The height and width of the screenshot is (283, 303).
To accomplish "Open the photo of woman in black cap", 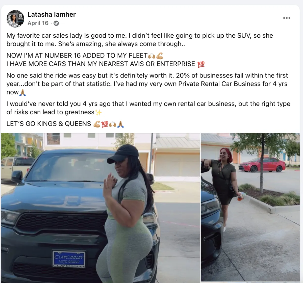I will tap(100, 208).
